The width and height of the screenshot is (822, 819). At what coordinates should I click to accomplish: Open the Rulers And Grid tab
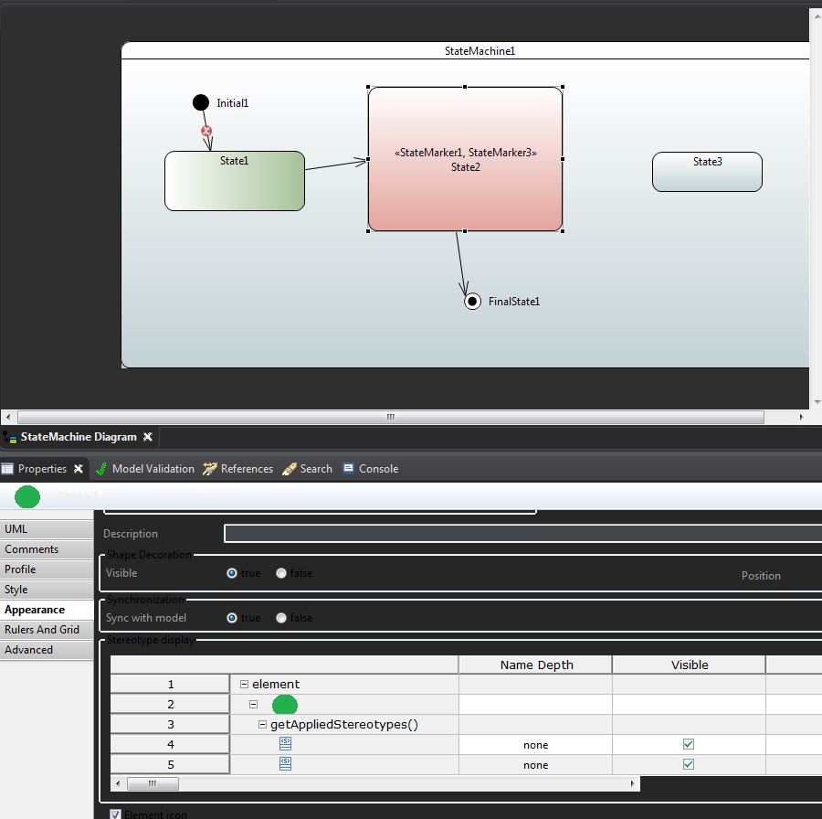click(47, 630)
